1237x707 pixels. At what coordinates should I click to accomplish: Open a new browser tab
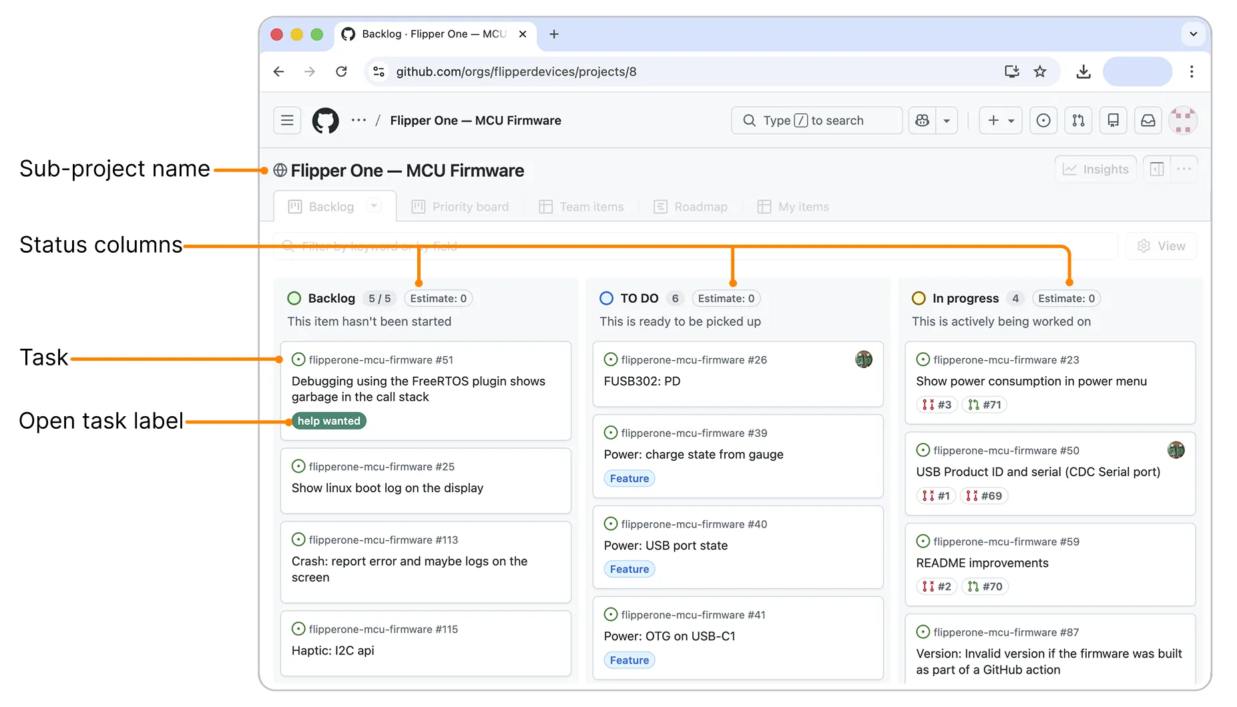[x=554, y=34]
